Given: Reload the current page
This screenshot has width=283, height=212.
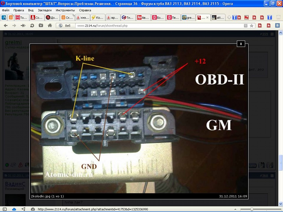Looking at the screenshot, I should tap(32, 26).
